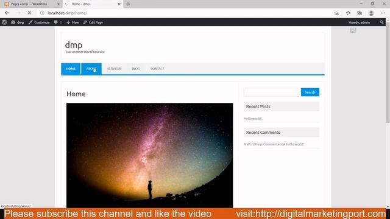Viewport: 390px width, 219px height.
Task: Click Recent Comments widget heading
Action: pos(263,133)
